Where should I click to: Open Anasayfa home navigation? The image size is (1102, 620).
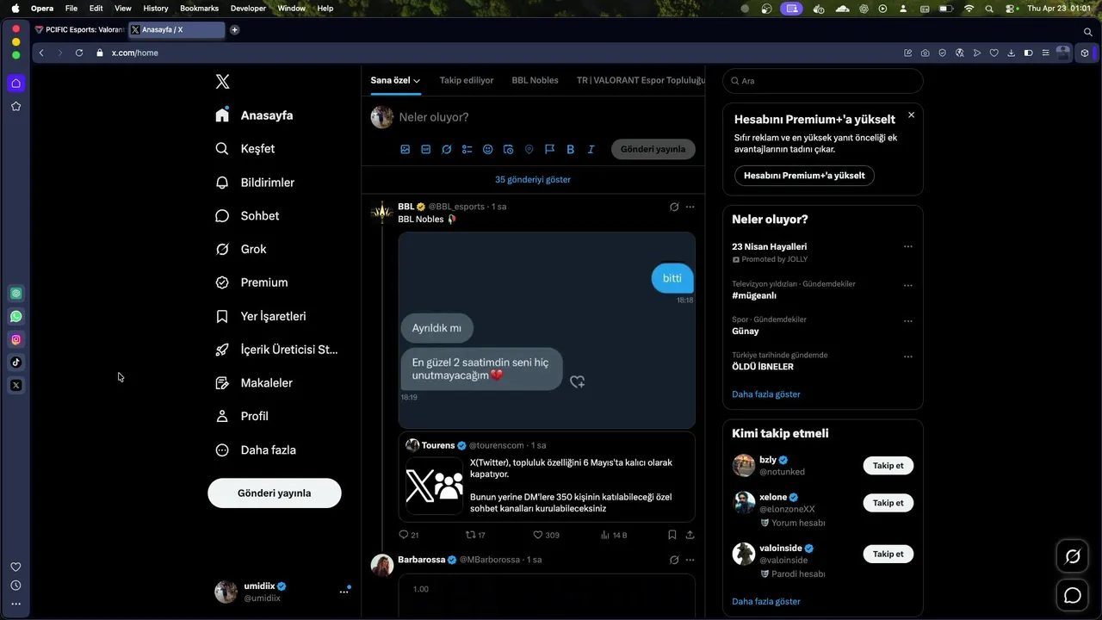(x=254, y=115)
